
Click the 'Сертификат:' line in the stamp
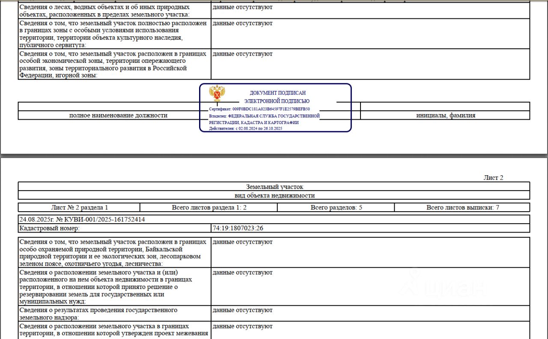click(x=259, y=109)
